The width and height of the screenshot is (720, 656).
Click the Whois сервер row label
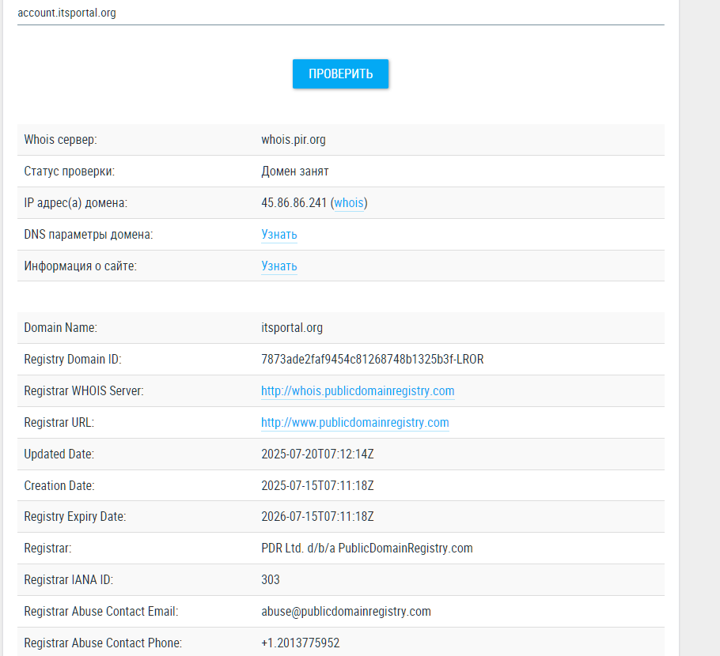pos(60,140)
